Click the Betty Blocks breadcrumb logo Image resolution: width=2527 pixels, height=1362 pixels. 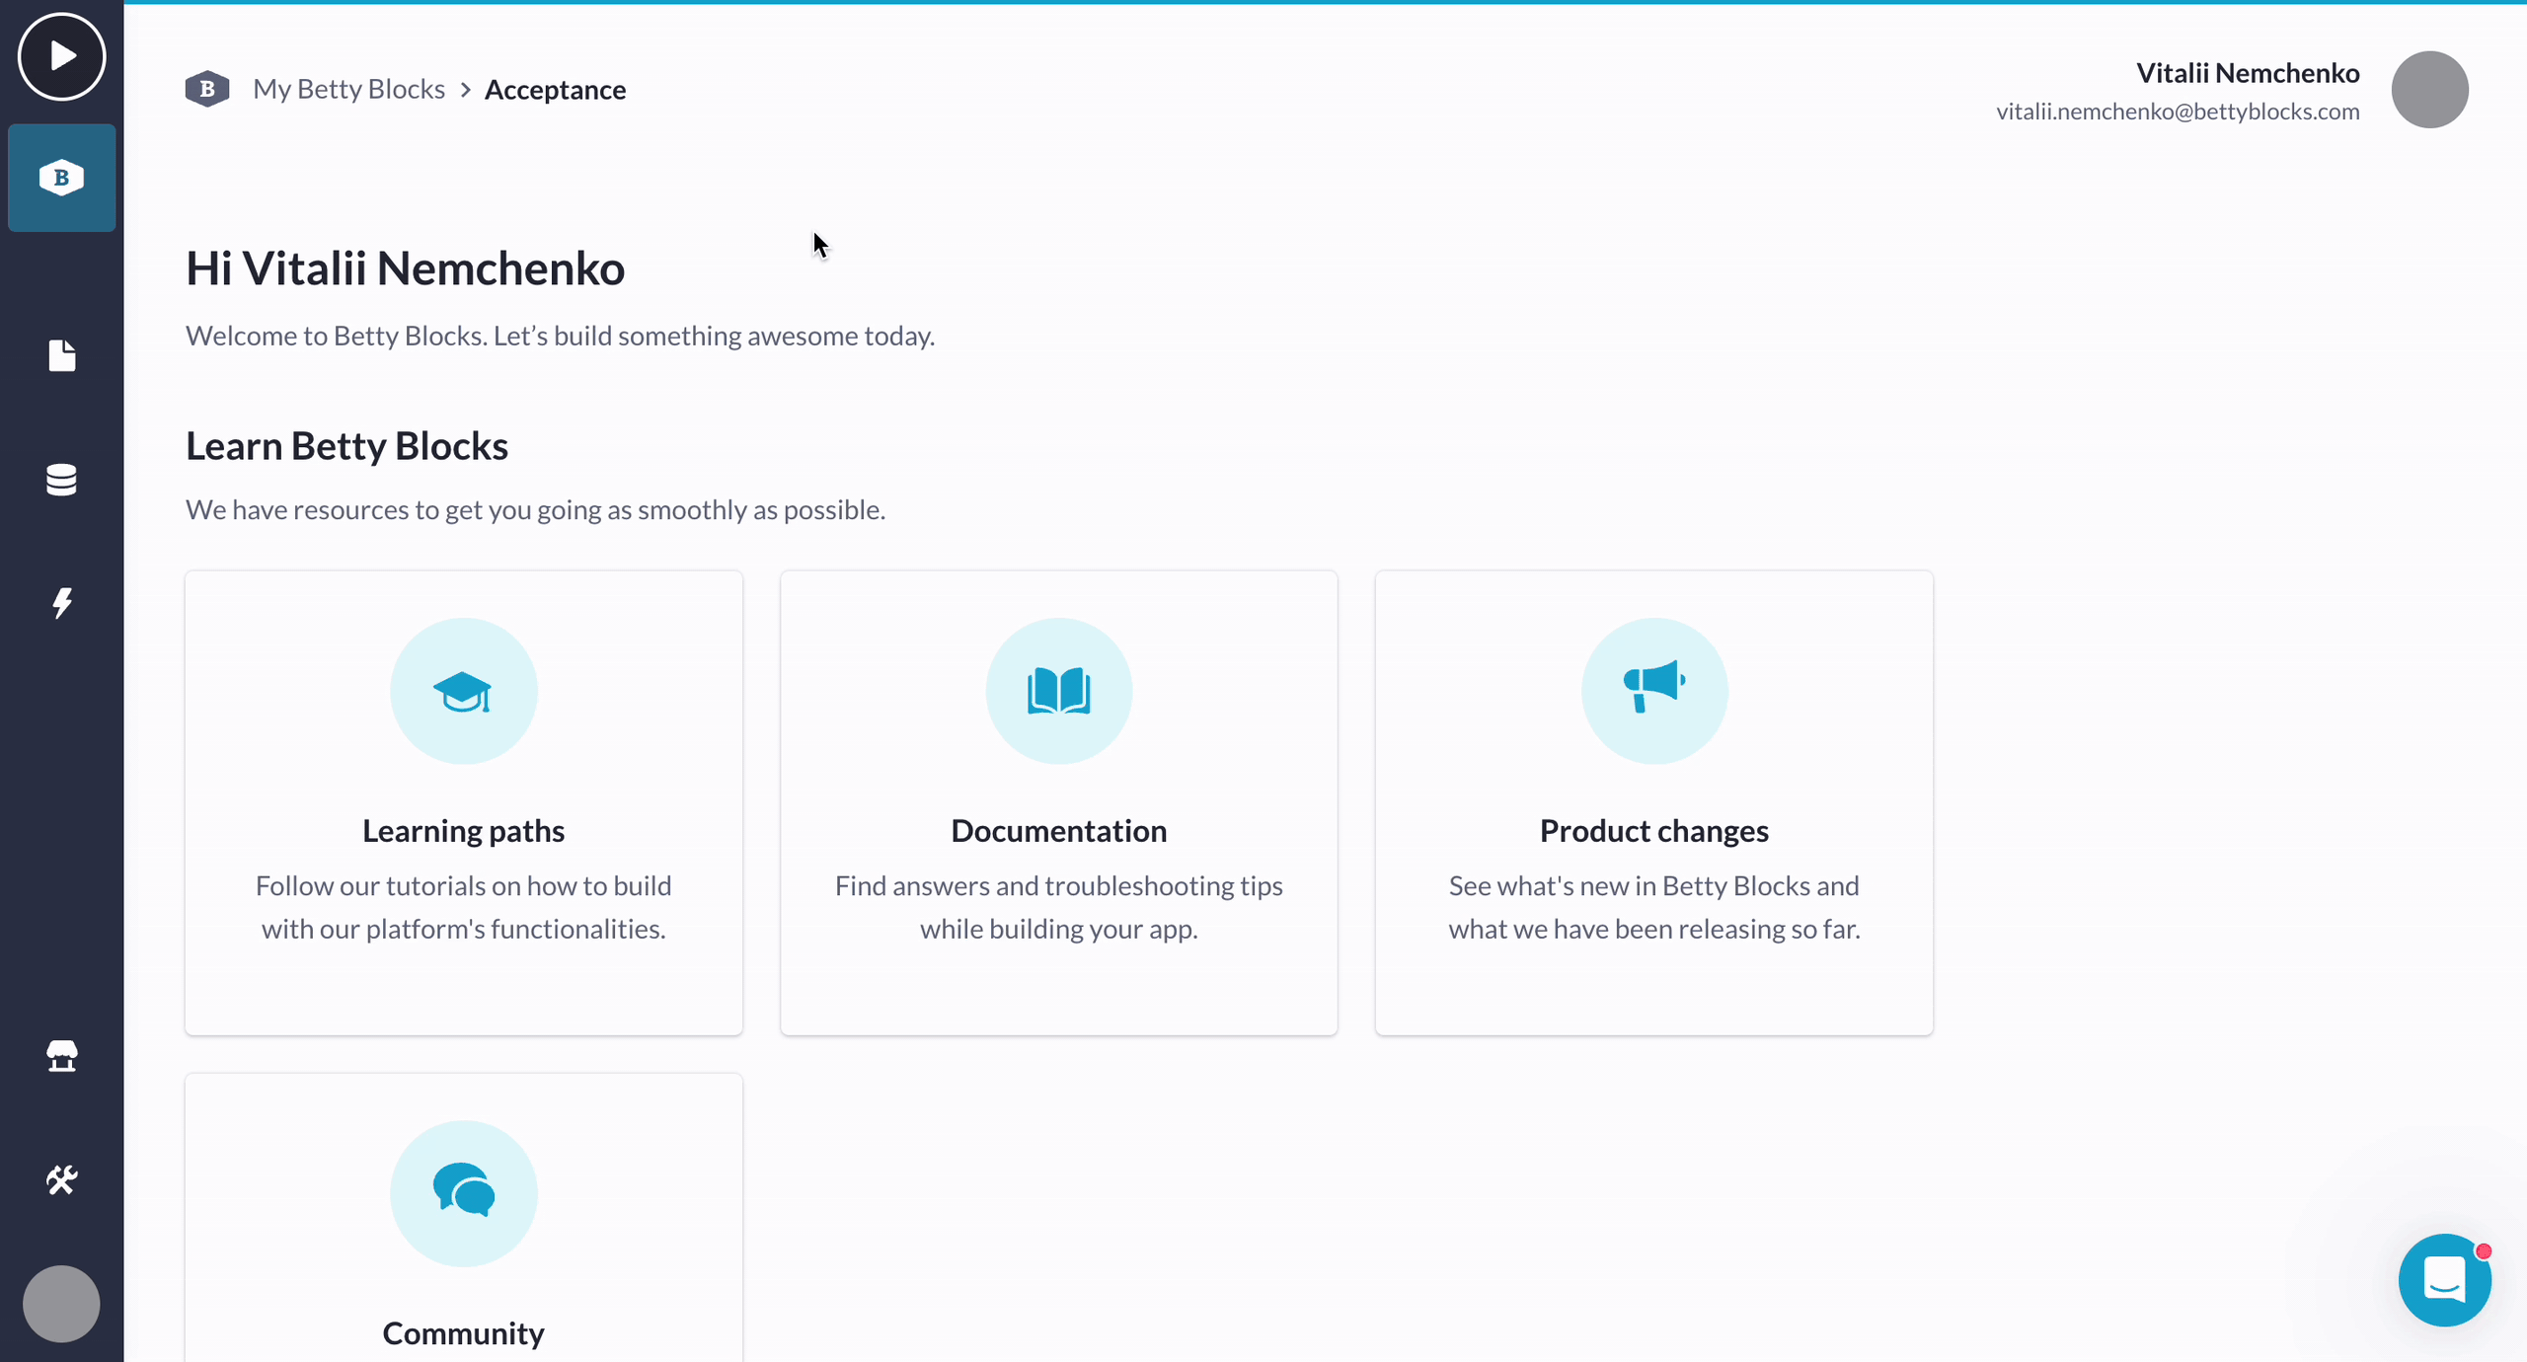[x=207, y=89]
